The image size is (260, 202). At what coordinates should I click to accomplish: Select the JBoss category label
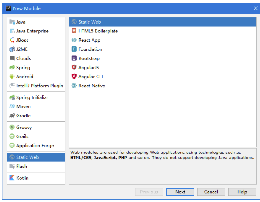(x=22, y=40)
